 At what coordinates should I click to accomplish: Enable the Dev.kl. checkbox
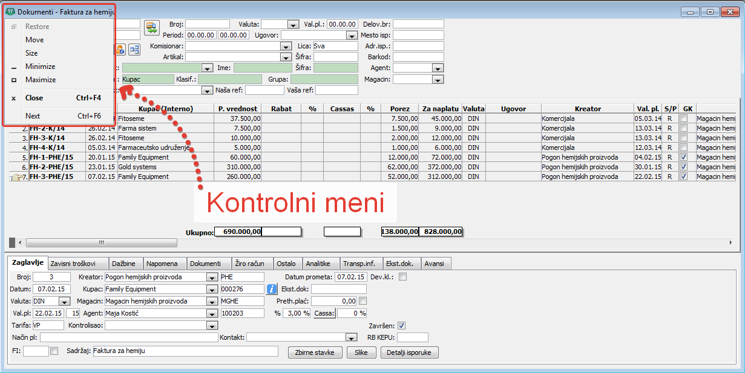click(402, 277)
